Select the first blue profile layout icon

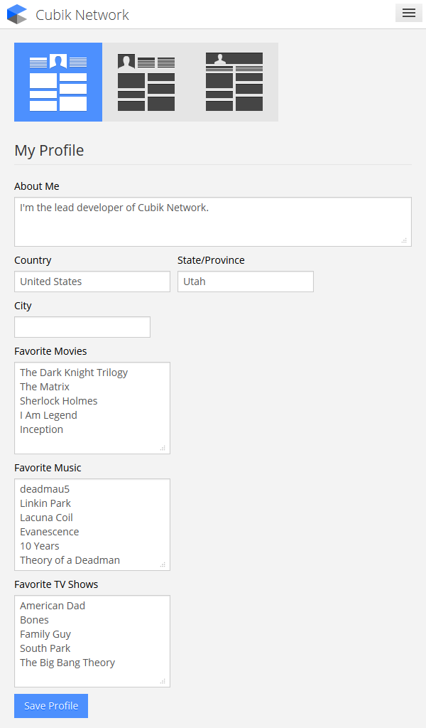click(x=58, y=82)
